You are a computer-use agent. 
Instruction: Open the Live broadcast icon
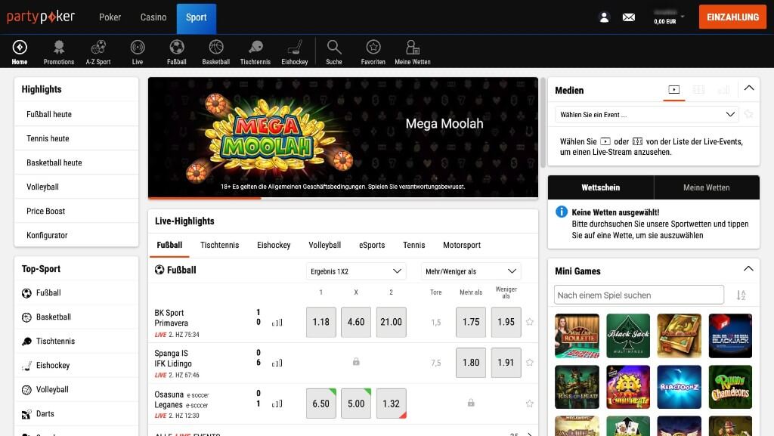[138, 48]
